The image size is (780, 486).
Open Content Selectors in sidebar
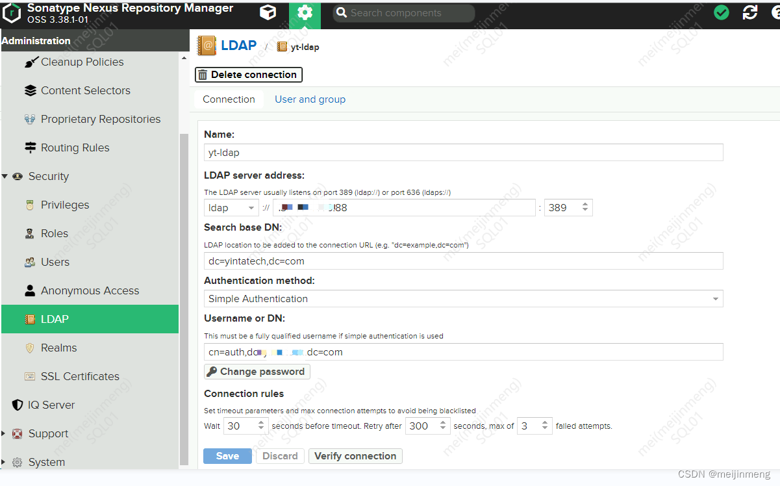[x=85, y=91]
